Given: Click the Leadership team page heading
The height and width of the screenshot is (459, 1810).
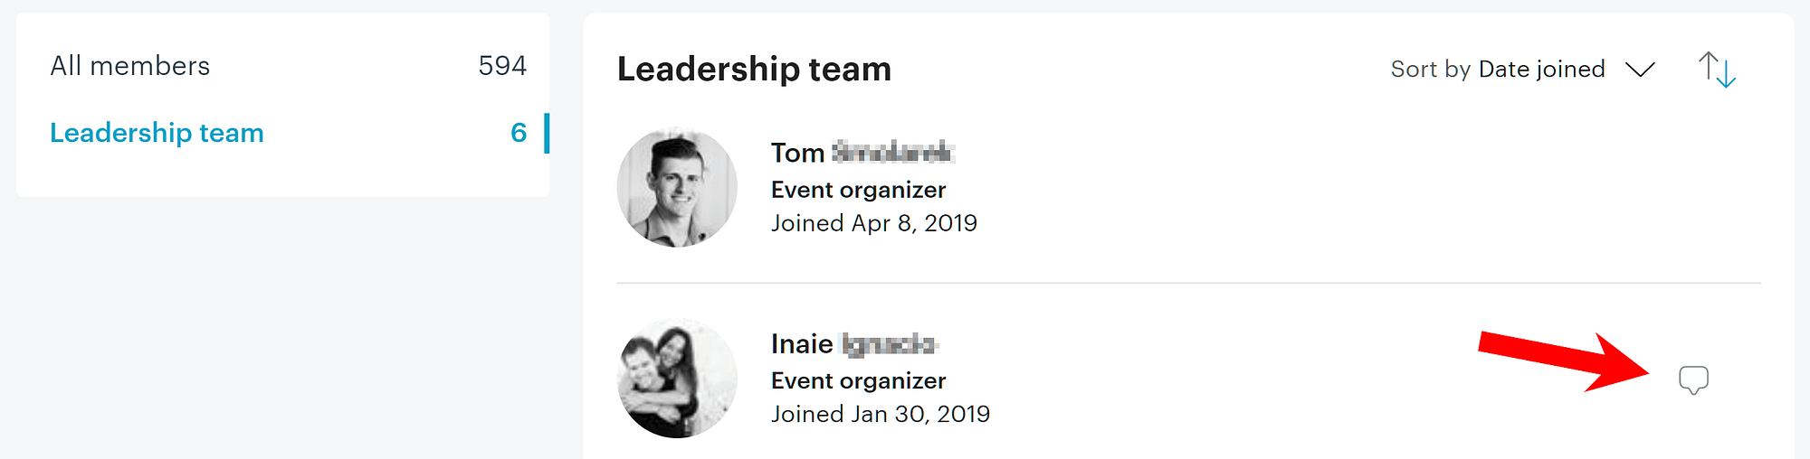Looking at the screenshot, I should pos(754,70).
